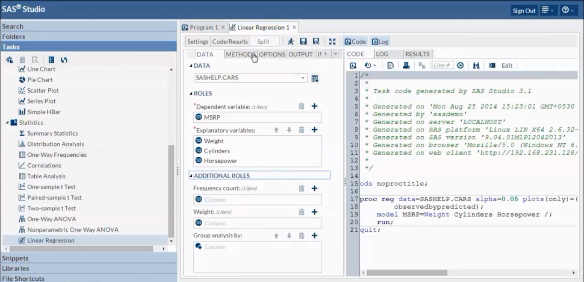Click the document icon in code toolbar
The width and height of the screenshot is (584, 282).
pyautogui.click(x=390, y=65)
